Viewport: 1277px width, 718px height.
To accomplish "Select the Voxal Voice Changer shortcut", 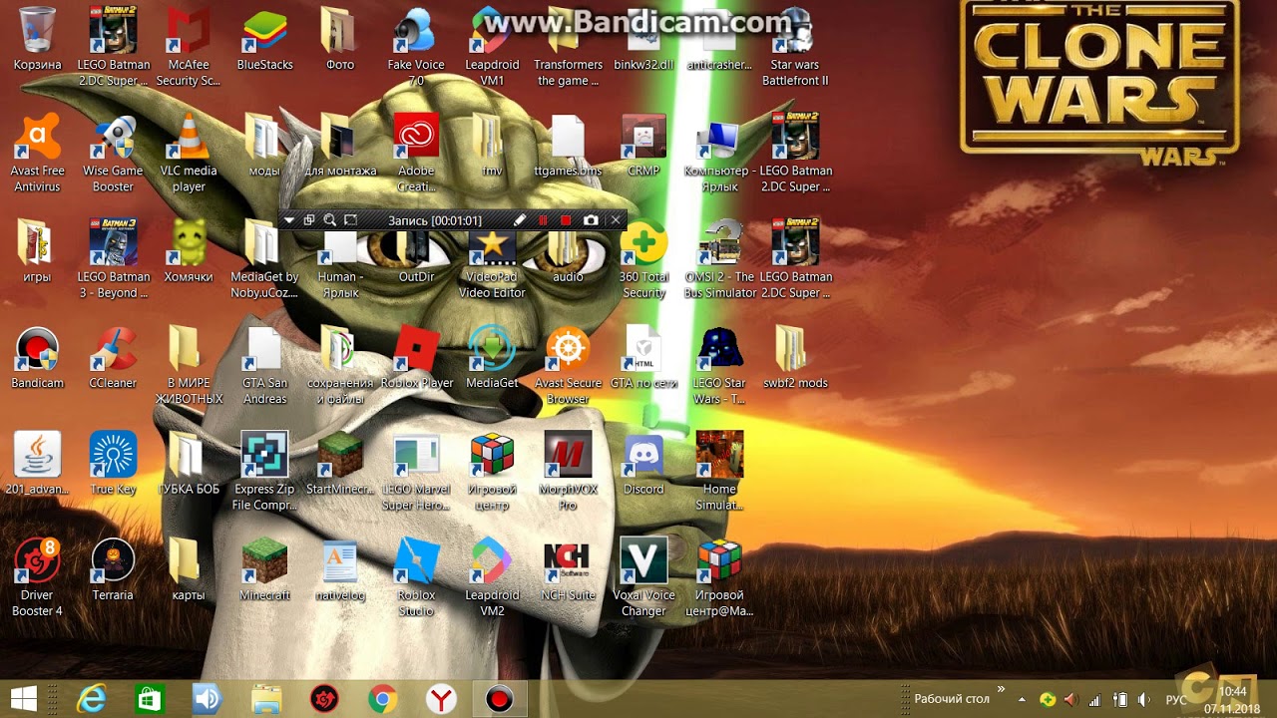I will pyautogui.click(x=643, y=577).
